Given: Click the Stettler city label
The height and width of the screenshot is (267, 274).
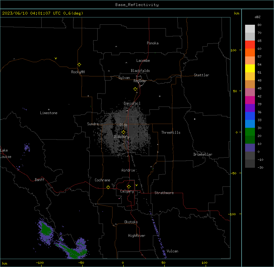Looking at the screenshot, I should point(201,75).
